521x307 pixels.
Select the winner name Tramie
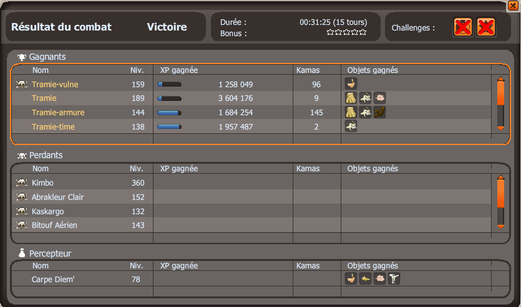point(44,98)
